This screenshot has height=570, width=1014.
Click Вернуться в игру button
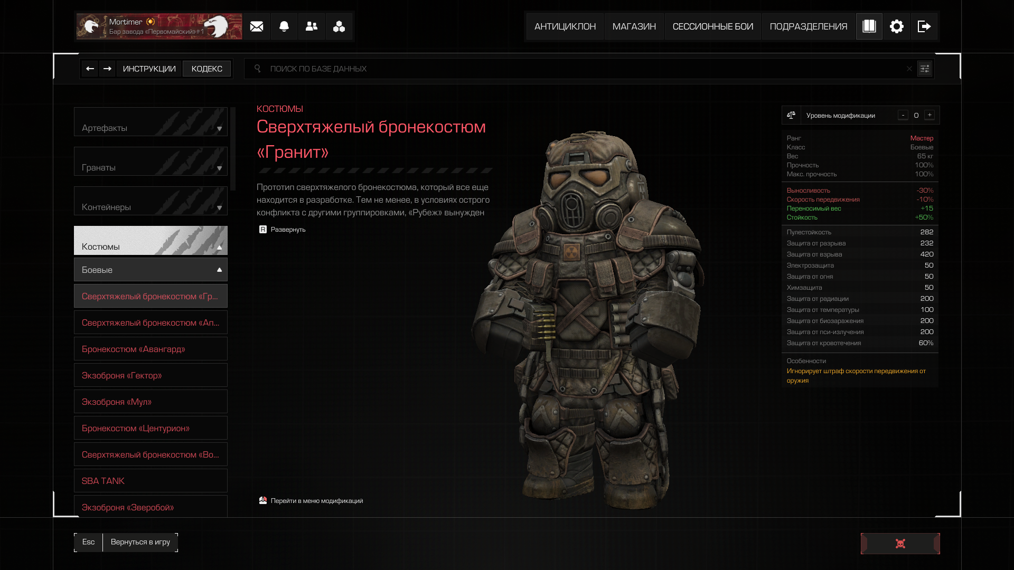point(140,542)
